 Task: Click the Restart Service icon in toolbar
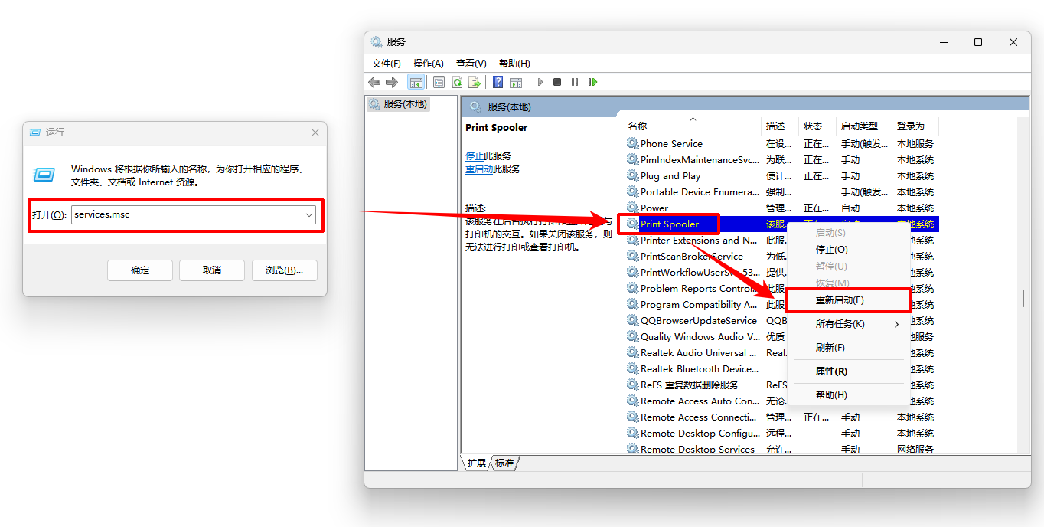tap(592, 82)
